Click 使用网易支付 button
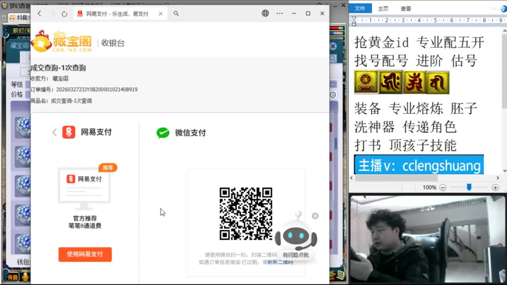 coord(85,254)
